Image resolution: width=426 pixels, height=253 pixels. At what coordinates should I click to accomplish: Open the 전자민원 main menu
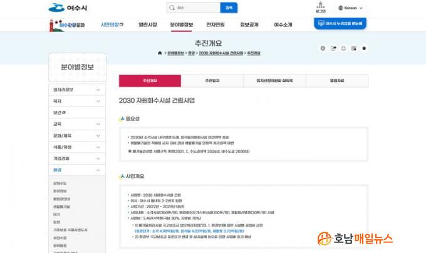coord(215,24)
